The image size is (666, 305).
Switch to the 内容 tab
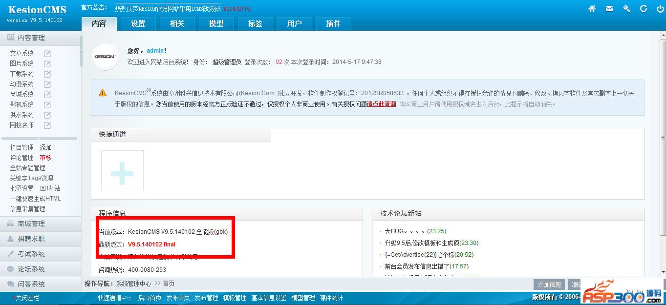click(99, 23)
